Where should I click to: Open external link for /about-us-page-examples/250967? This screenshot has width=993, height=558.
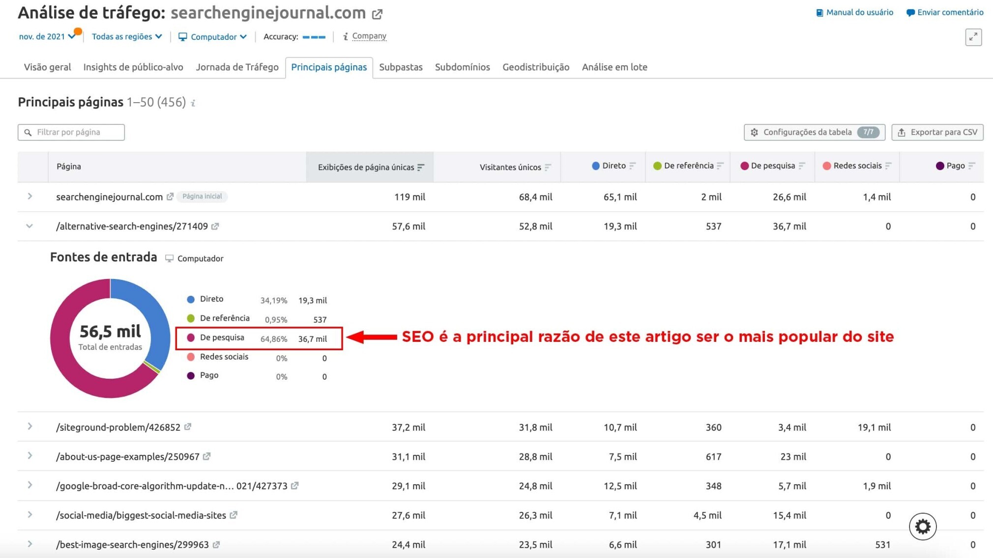[207, 456]
